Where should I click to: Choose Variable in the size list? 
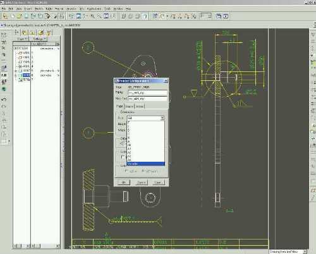(x=145, y=164)
